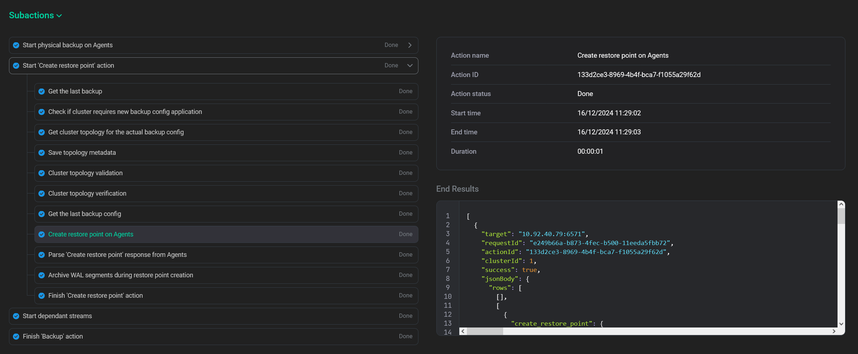Click check icon for 'Check if cluster requires new backup config'
This screenshot has width=858, height=354.
coord(42,112)
